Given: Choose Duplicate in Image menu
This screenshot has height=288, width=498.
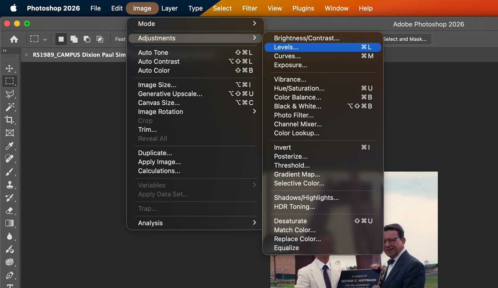Looking at the screenshot, I should click(x=195, y=153).
